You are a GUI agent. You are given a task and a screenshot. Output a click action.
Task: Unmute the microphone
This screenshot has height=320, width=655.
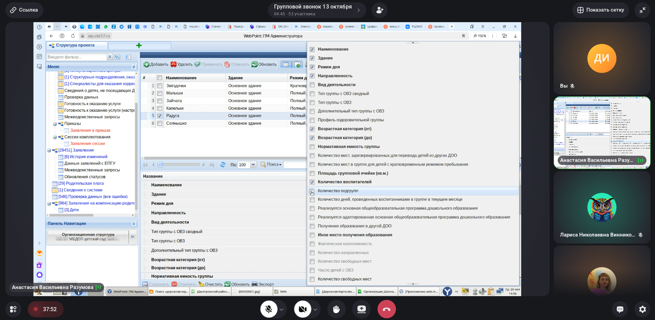pos(269,309)
